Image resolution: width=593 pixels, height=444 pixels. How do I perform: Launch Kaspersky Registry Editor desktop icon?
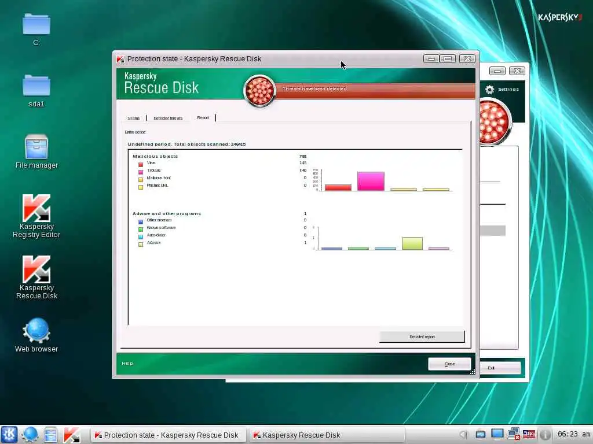[36, 216]
